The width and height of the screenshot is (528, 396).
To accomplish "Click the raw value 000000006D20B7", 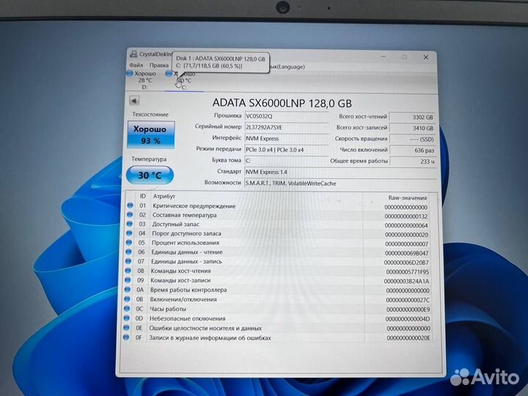I will point(406,263).
